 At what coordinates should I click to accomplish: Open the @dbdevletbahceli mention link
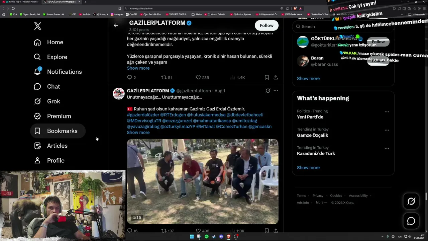point(245,115)
